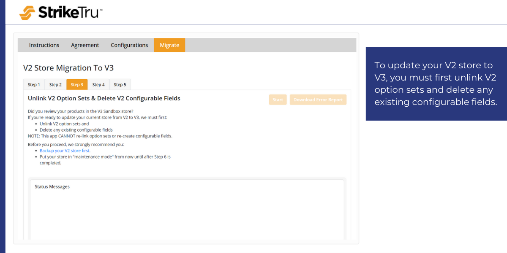The height and width of the screenshot is (253, 507).
Task: Click the blue info callout panel
Action: click(436, 83)
